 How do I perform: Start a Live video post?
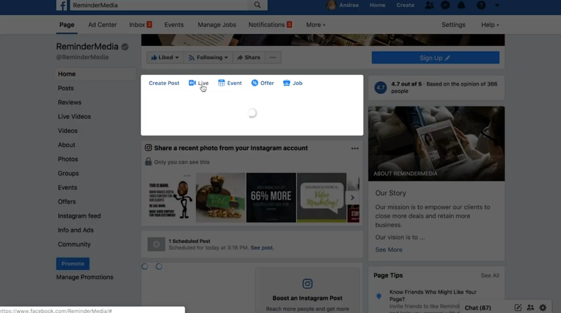pyautogui.click(x=198, y=83)
